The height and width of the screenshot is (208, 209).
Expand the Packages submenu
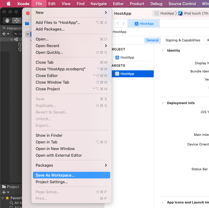72,165
